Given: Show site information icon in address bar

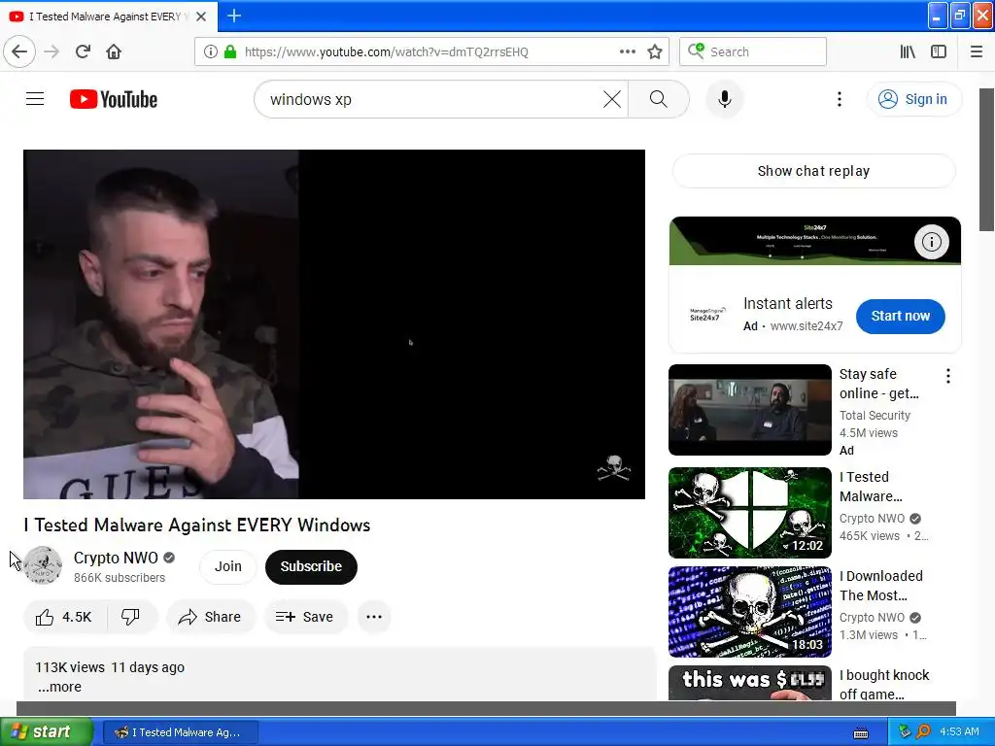Looking at the screenshot, I should click(210, 51).
